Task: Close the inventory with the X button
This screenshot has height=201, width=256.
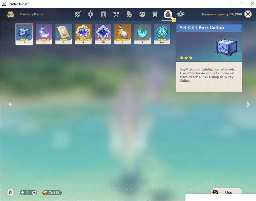Action: click(x=248, y=14)
